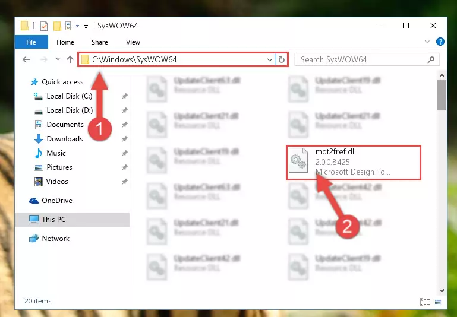Go up one folder level

70,59
